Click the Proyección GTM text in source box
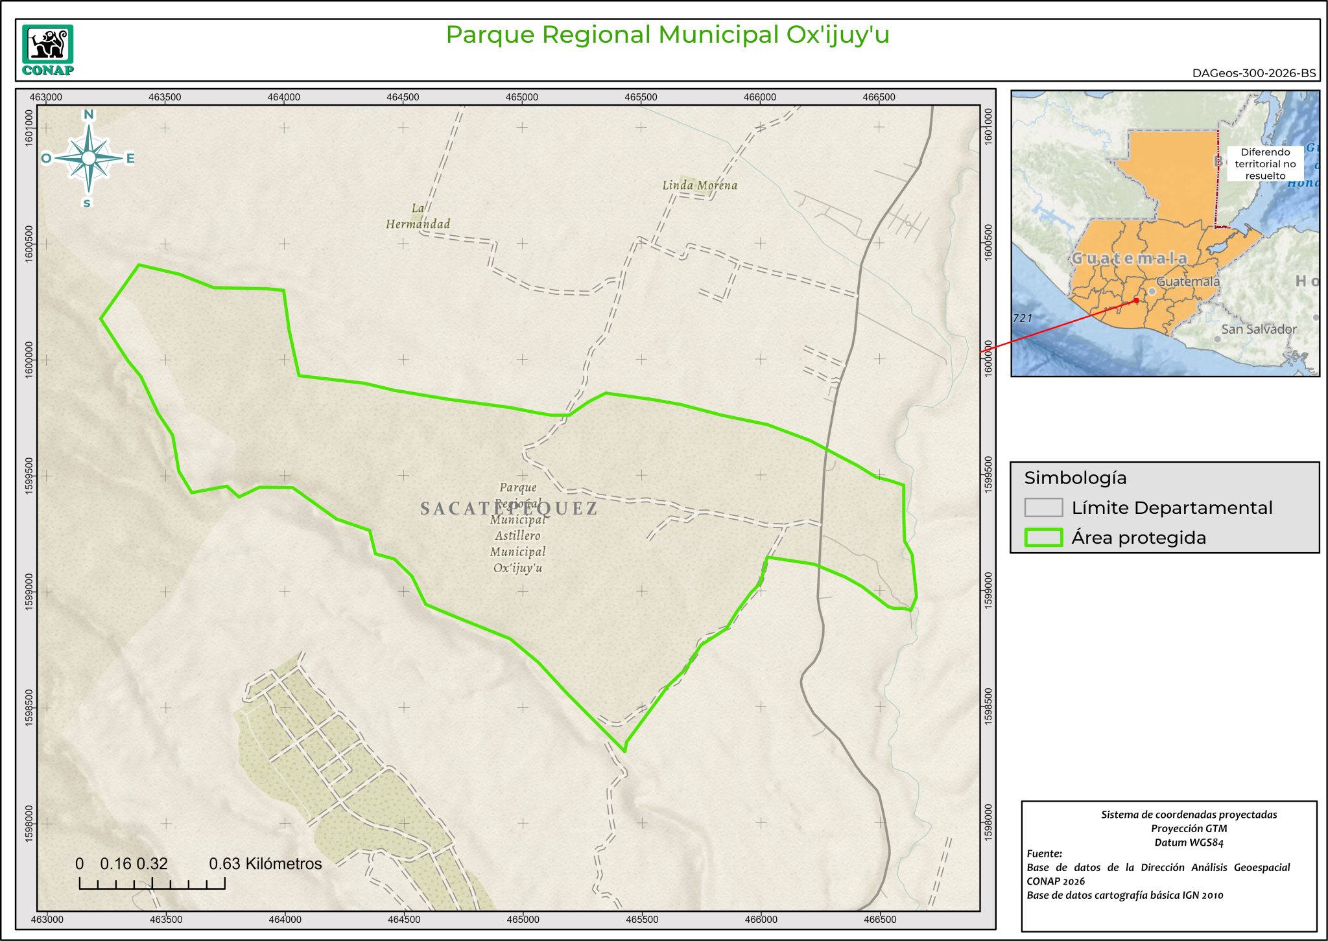The width and height of the screenshot is (1328, 941). 1189,828
